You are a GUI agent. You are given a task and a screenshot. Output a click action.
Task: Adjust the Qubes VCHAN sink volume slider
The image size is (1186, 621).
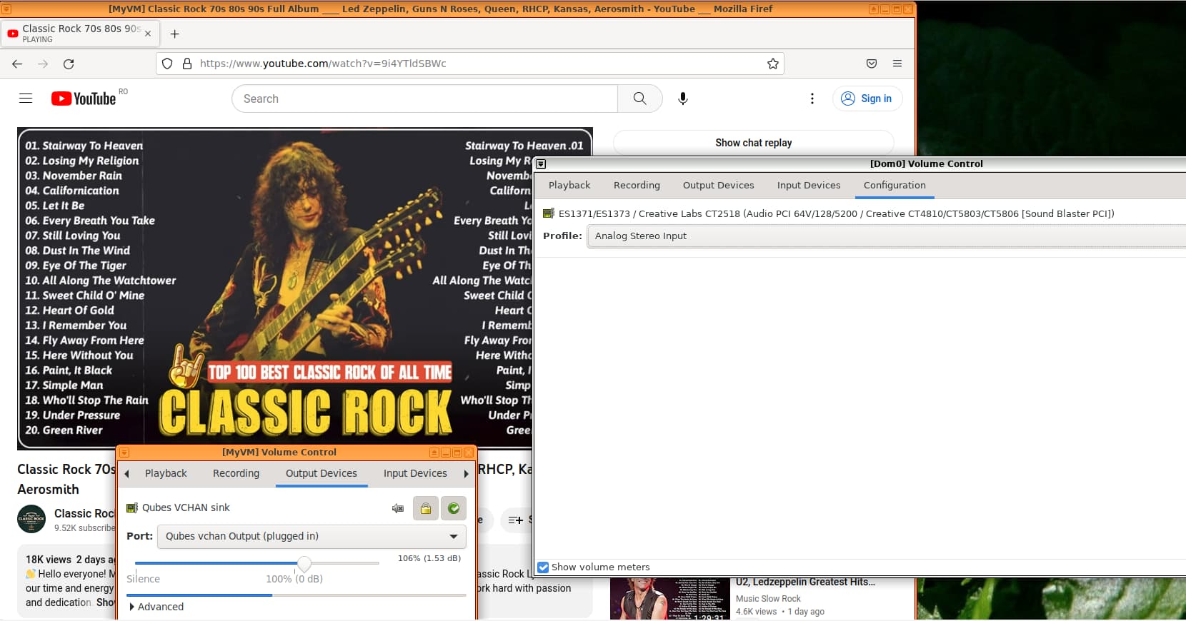[x=304, y=563]
